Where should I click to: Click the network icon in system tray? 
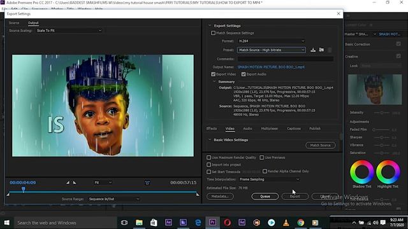[x=368, y=223]
